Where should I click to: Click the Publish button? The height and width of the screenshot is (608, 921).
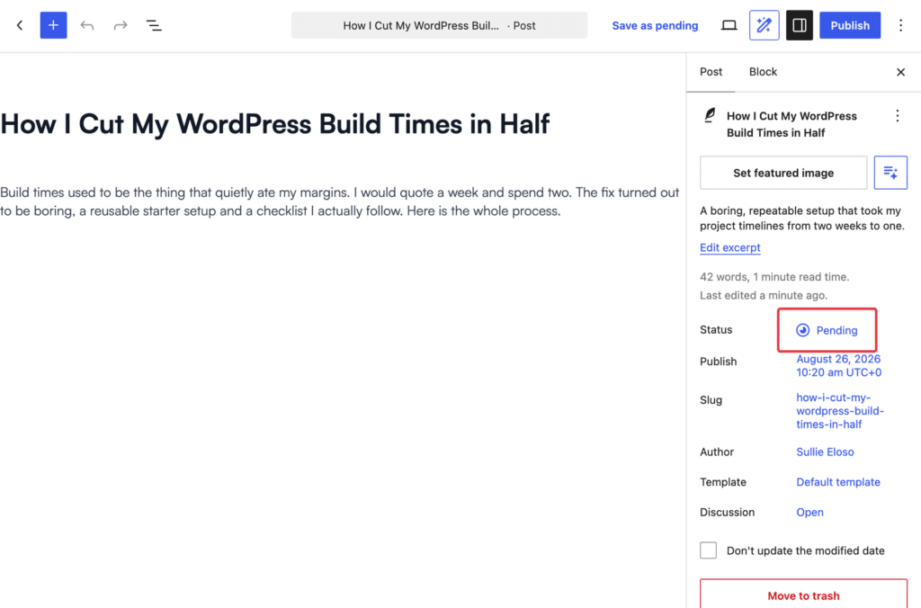850,25
